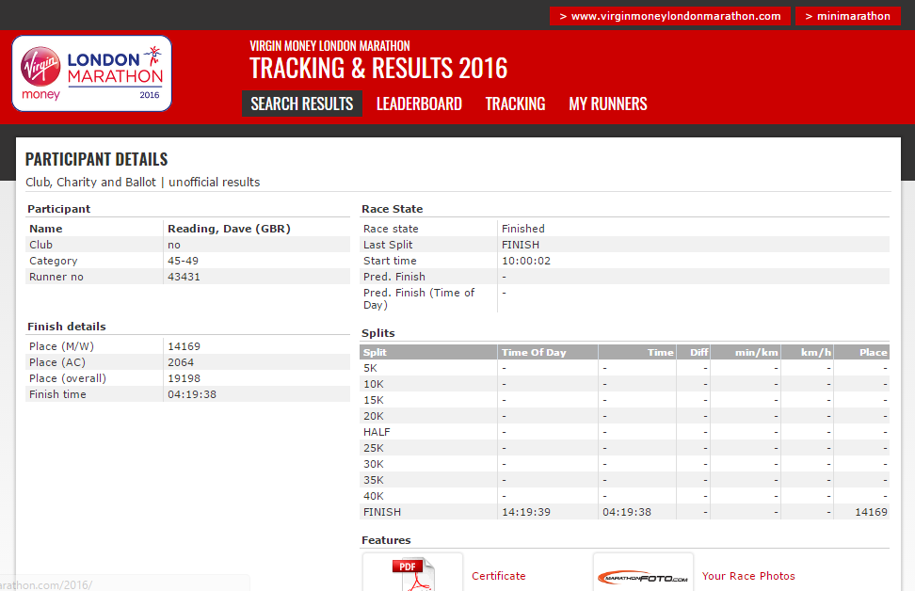The height and width of the screenshot is (591, 915).
Task: Click the Place column header in Splits
Action: pos(873,352)
